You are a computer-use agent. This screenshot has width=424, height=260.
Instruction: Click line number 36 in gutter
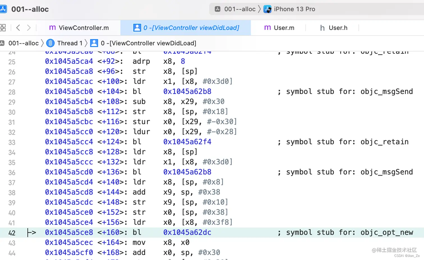point(12,172)
